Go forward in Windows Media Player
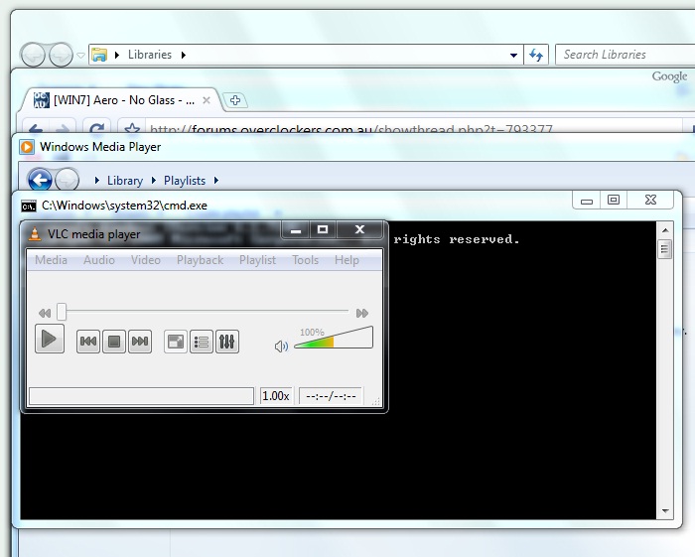The height and width of the screenshot is (557, 695). click(67, 180)
